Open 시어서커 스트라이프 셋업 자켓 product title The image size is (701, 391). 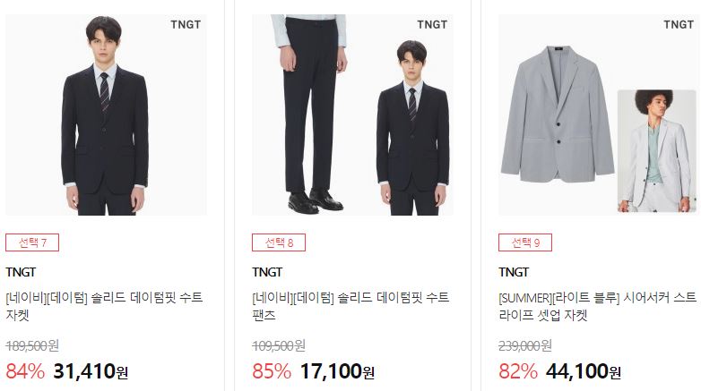(598, 306)
